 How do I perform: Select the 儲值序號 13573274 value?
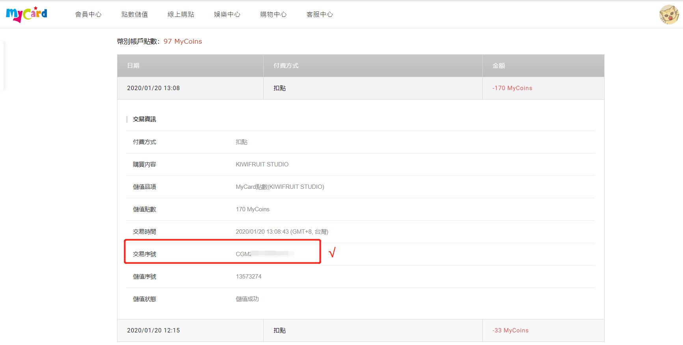[x=249, y=277]
